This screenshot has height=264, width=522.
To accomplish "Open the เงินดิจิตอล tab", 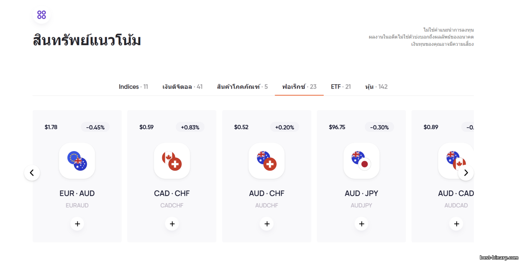I will pyautogui.click(x=182, y=87).
